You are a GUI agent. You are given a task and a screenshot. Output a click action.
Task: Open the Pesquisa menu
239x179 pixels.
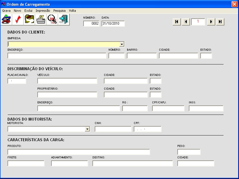click(x=59, y=11)
